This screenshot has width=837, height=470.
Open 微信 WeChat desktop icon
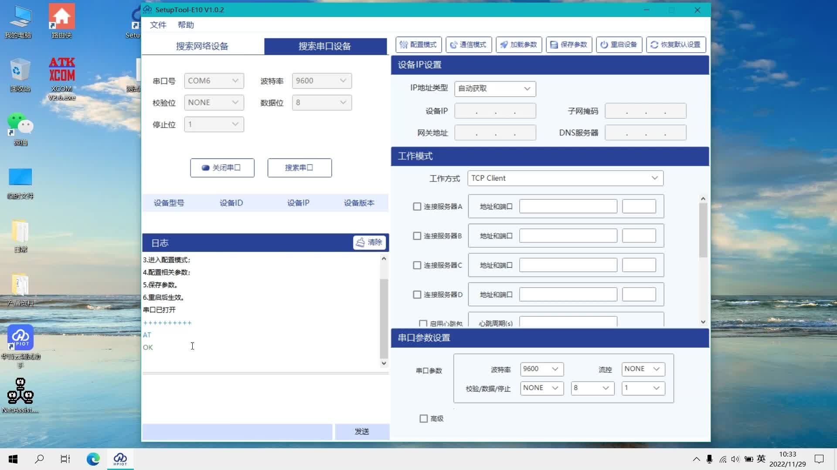tap(20, 129)
